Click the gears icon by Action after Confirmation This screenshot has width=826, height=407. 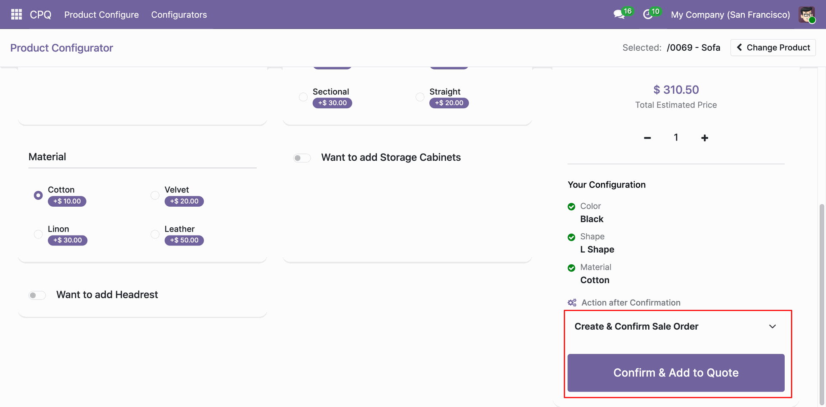coord(572,303)
